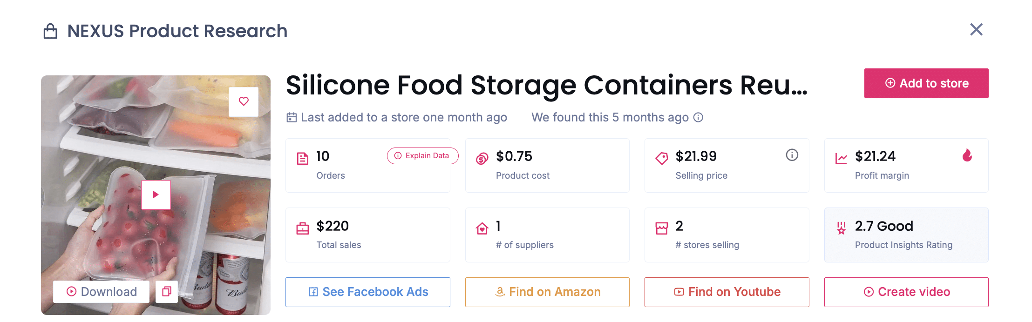The height and width of the screenshot is (322, 1032).
Task: Click info icon next to selling price
Action: (792, 155)
